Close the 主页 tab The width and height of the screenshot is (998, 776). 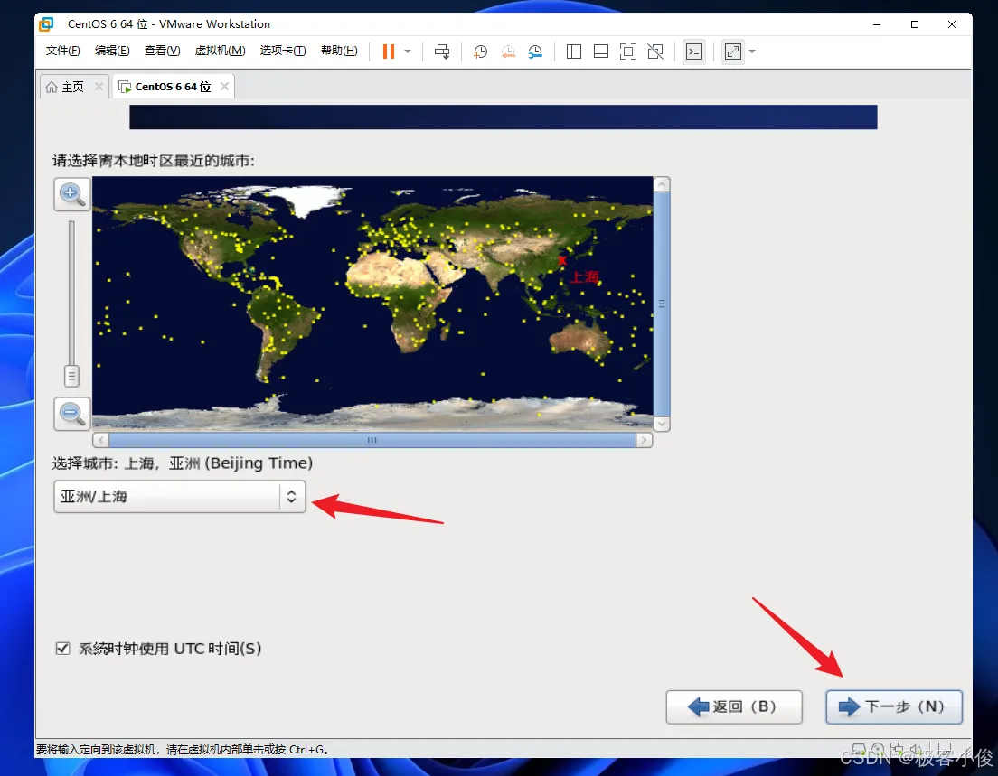pos(99,87)
